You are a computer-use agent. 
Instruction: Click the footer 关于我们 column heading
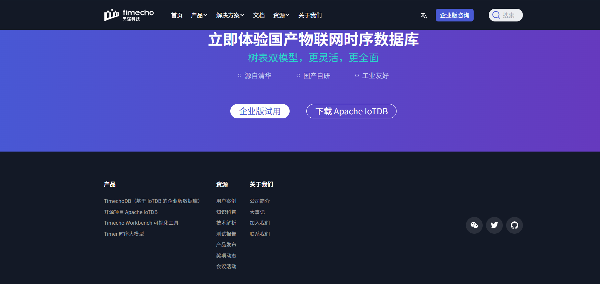pos(261,184)
